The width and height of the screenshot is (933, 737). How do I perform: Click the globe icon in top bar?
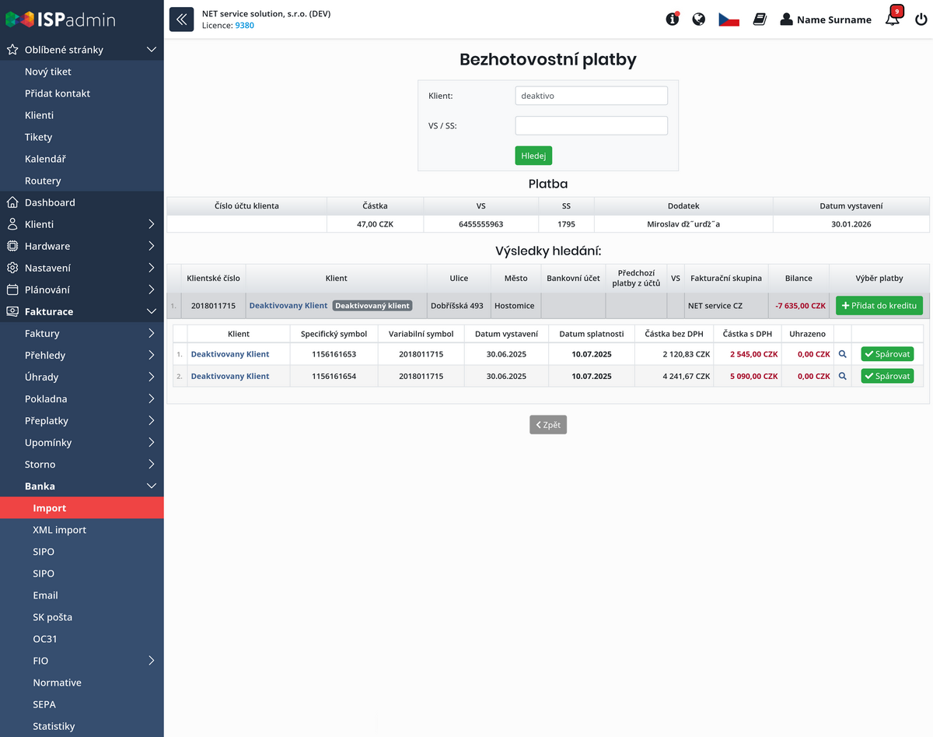pyautogui.click(x=699, y=19)
